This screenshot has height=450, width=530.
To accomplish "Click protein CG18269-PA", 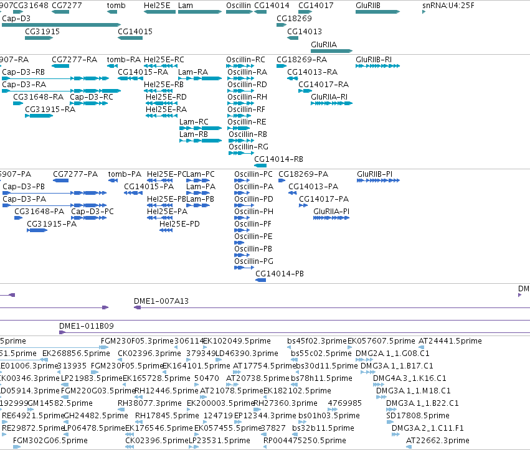I will pyautogui.click(x=303, y=174).
